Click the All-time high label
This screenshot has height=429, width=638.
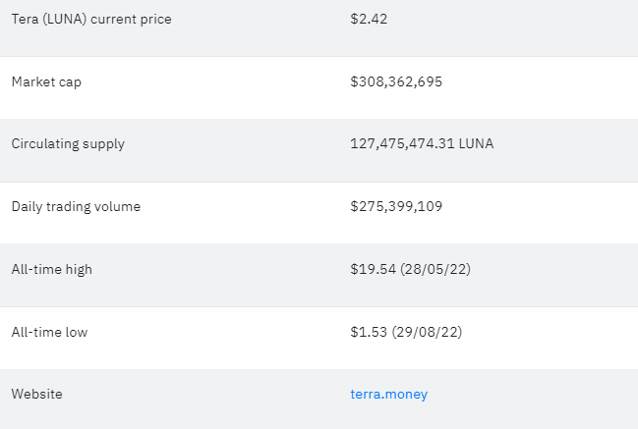pyautogui.click(x=52, y=269)
